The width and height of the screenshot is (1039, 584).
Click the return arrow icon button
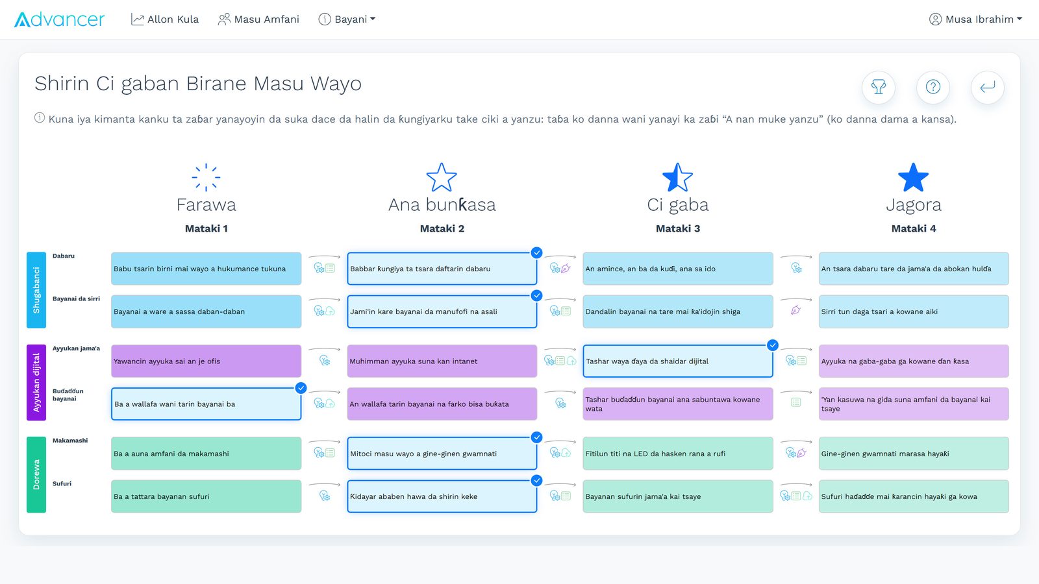[988, 87]
